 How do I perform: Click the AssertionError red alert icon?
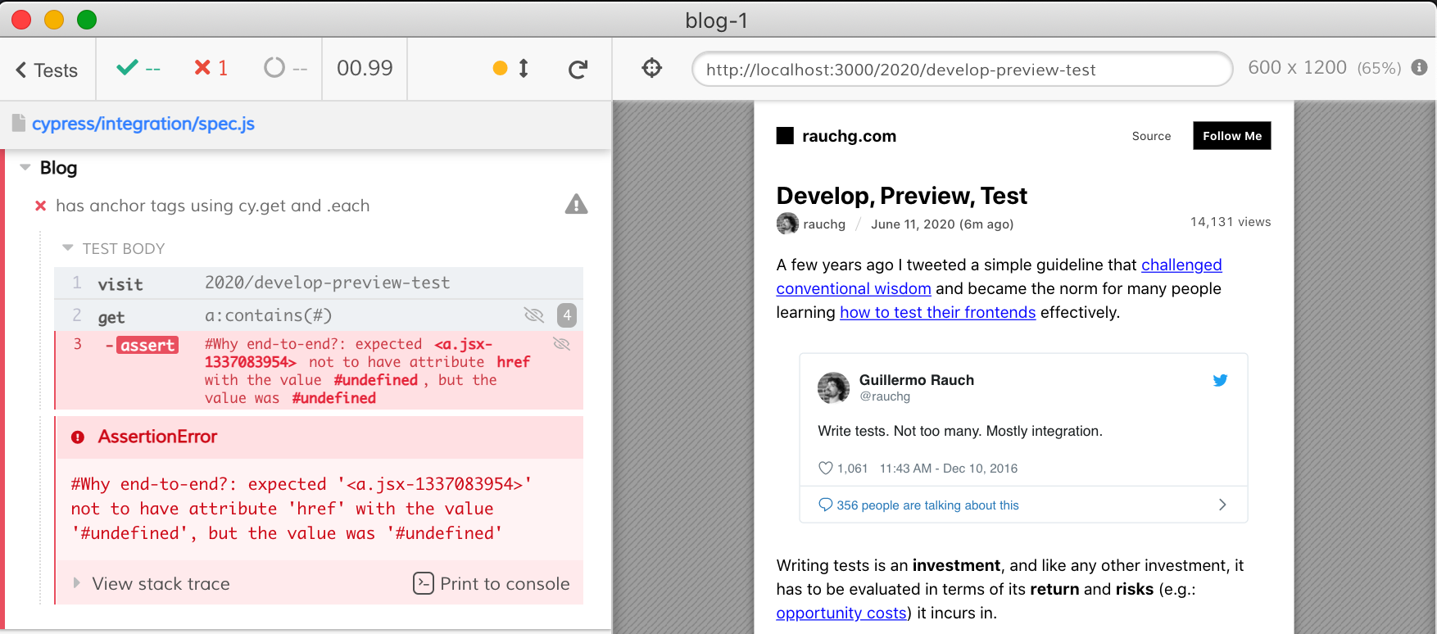pos(78,437)
